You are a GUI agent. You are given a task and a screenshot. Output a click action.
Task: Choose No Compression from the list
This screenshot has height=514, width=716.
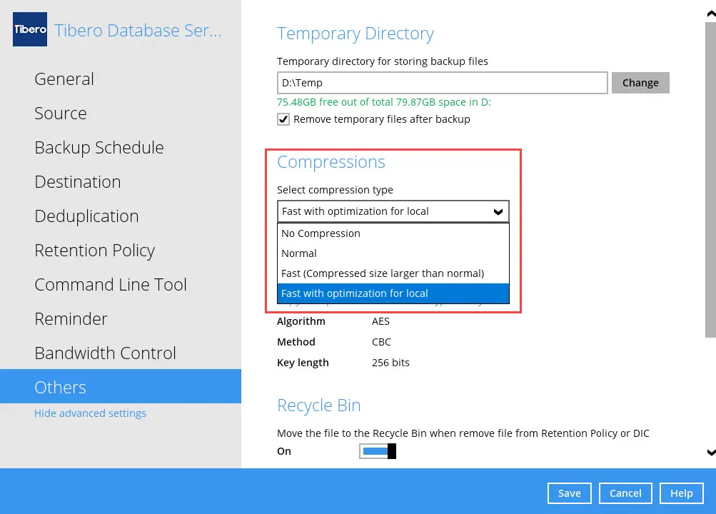tap(321, 233)
